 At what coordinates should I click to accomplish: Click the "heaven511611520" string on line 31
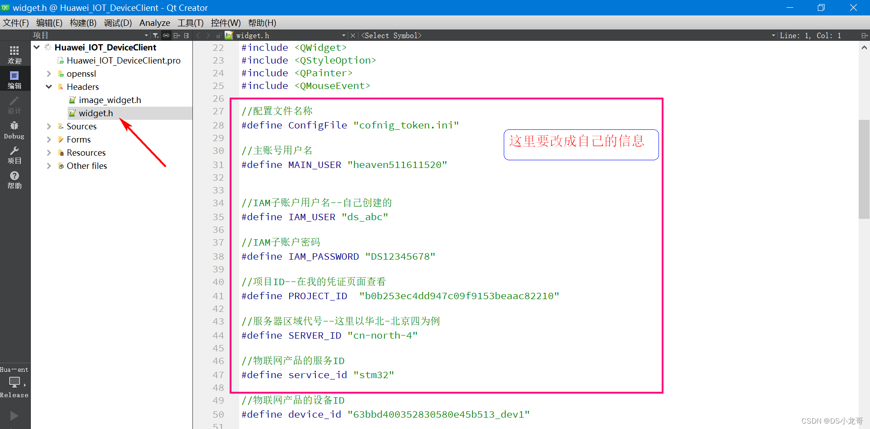(x=397, y=165)
